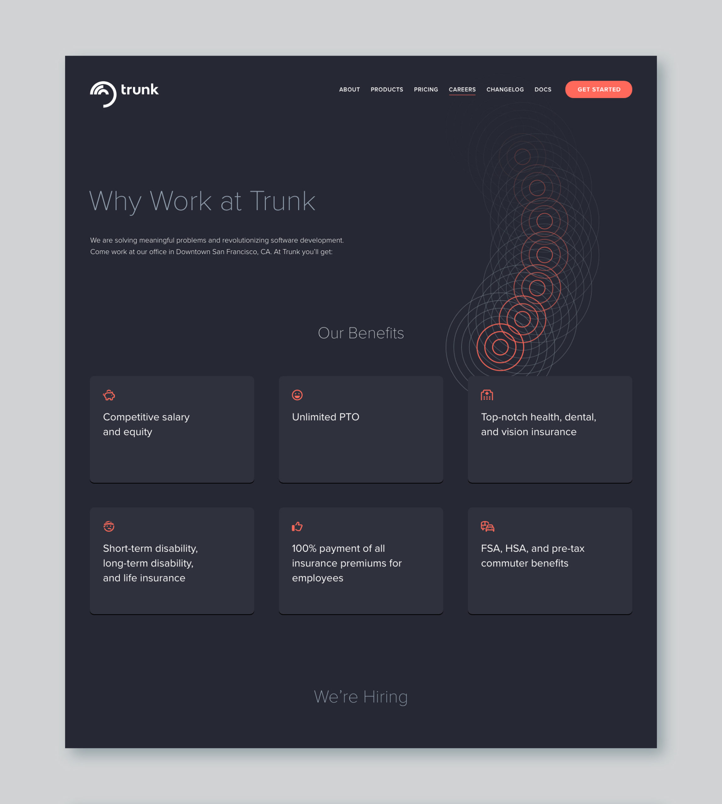Select the PRODUCTS menu item
The image size is (722, 804).
[x=386, y=89]
